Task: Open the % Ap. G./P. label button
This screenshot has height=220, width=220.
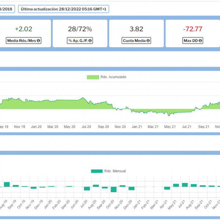Action: tap(80, 41)
